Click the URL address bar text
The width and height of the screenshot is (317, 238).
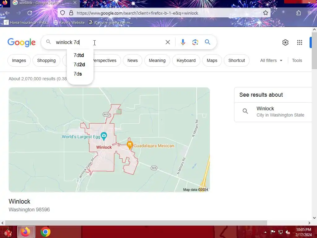137,13
